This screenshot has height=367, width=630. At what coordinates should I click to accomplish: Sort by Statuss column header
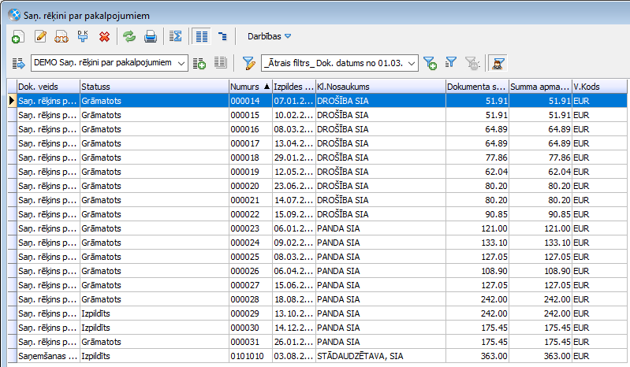click(155, 87)
